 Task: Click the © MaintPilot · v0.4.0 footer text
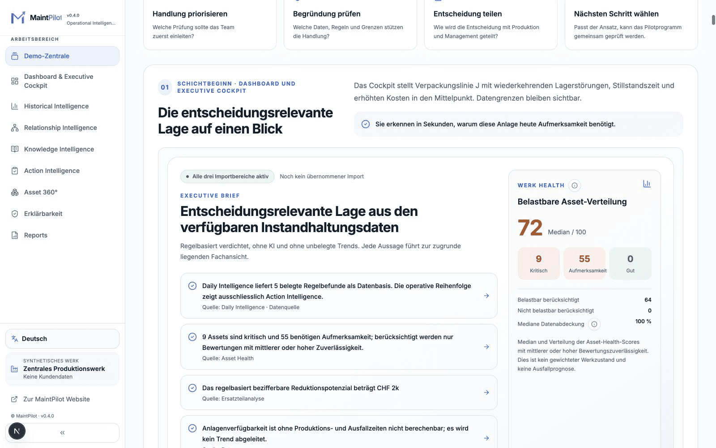click(32, 416)
